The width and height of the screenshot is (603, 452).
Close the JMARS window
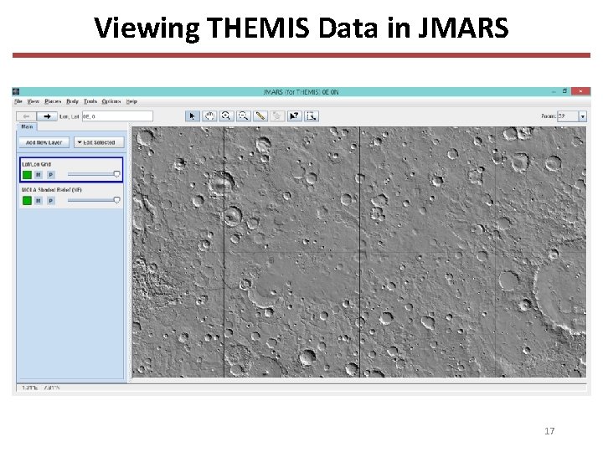[x=580, y=91]
